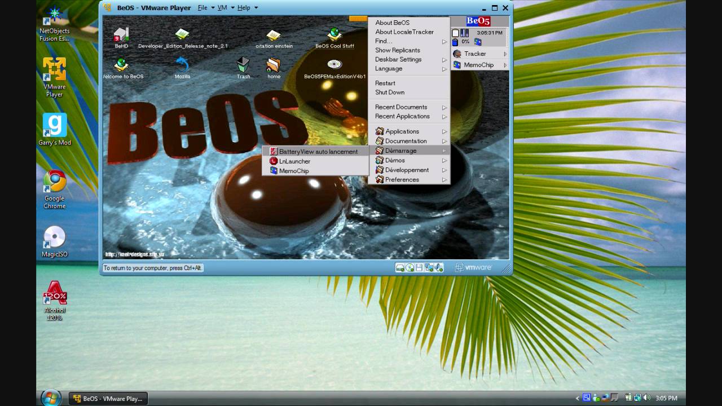Screen dimensions: 722x406
Task: Click the VMware window resize grip
Action: click(x=507, y=268)
